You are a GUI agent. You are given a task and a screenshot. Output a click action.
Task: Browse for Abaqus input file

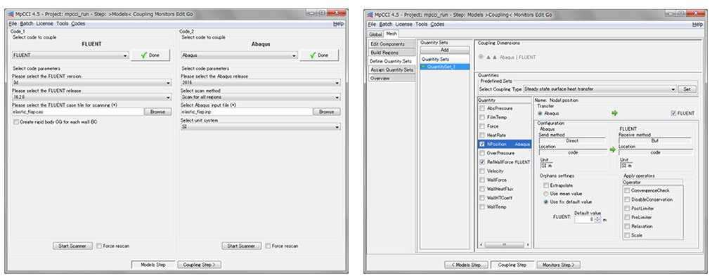[x=327, y=112]
